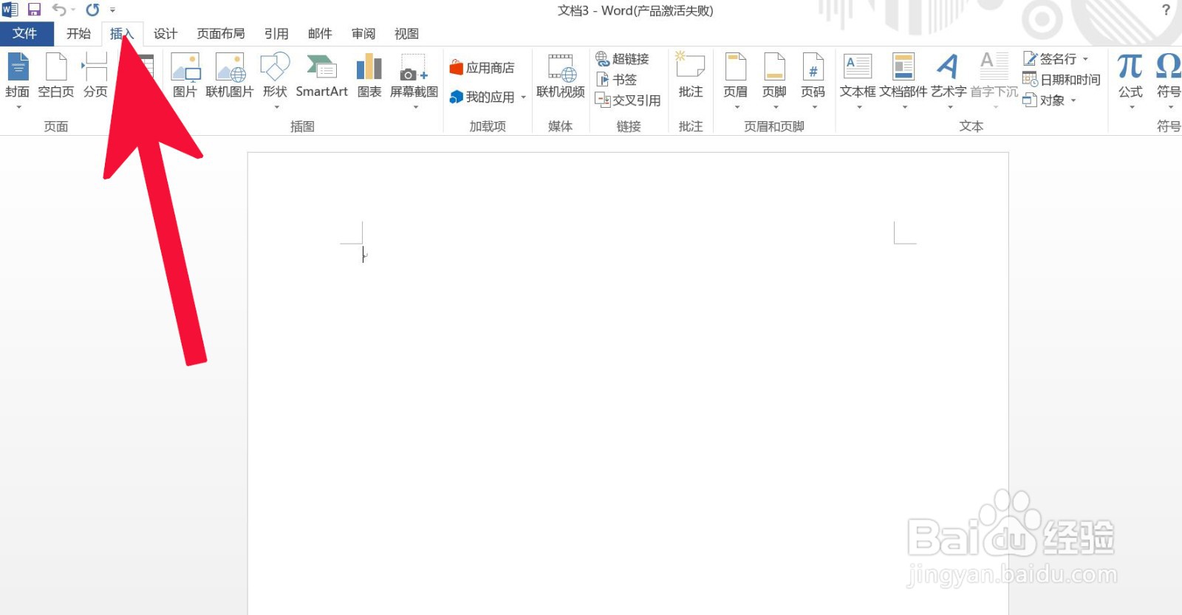
Task: Insert a cover page with 封面
Action: click(x=18, y=75)
